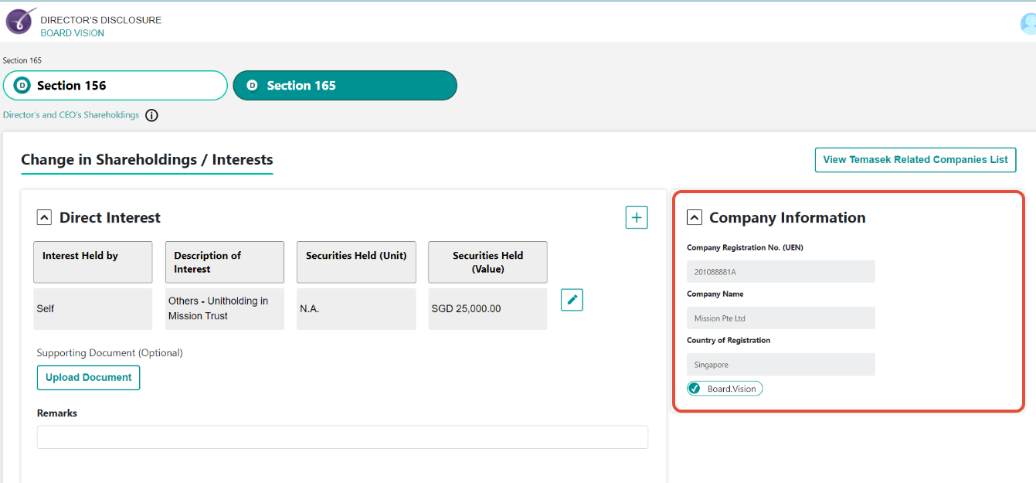Click the SGD 25,000.00 value cell
Screen dimensions: 1036x483
point(488,309)
